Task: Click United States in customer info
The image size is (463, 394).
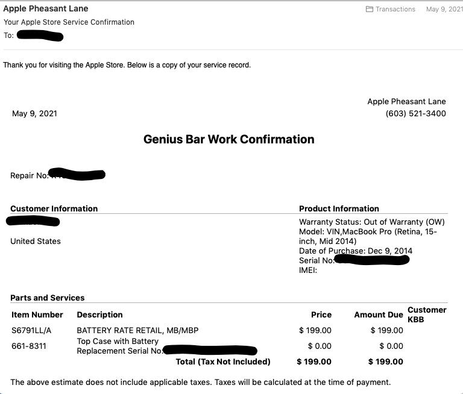Action: (36, 242)
